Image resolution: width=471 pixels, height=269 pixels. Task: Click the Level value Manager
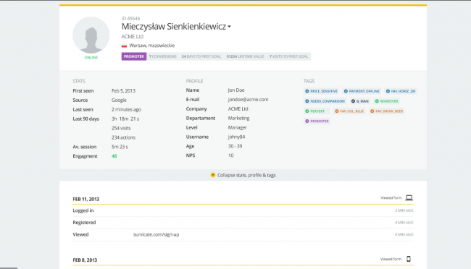(x=237, y=128)
